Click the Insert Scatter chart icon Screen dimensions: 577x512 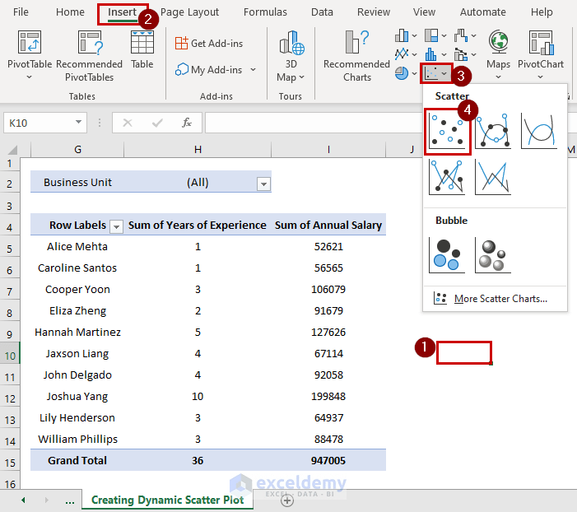(x=431, y=73)
